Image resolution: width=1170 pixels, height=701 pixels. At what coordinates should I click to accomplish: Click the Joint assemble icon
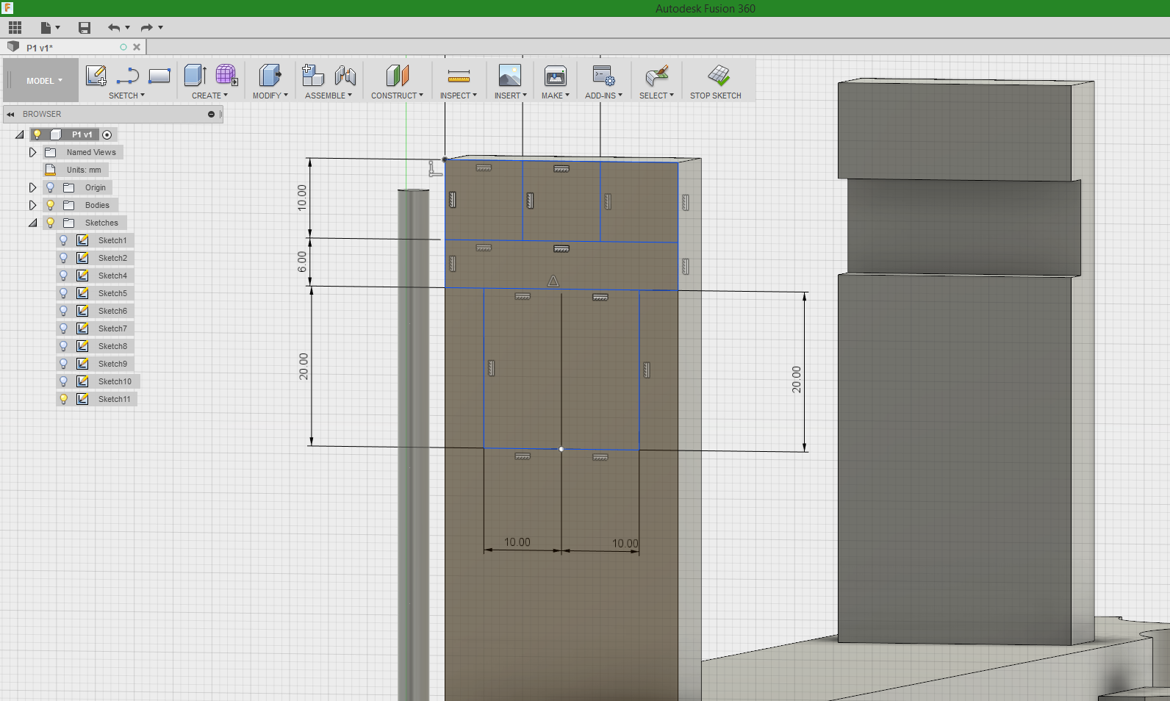(345, 75)
